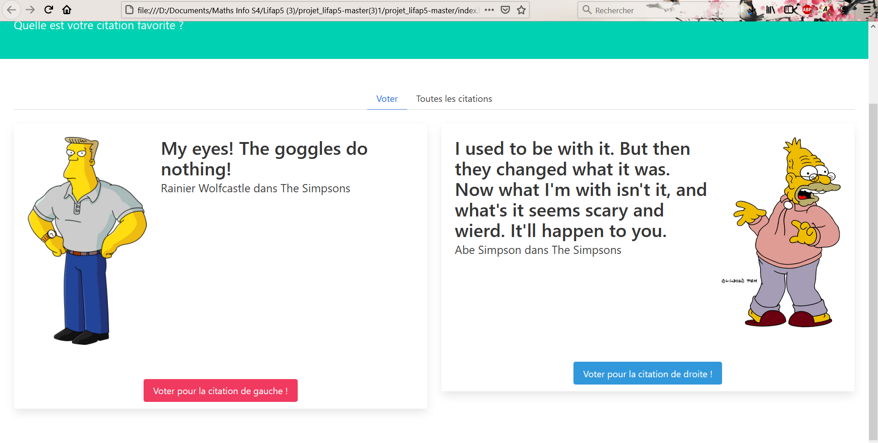Vote for the left quote
Viewport: 878px width, 443px height.
pos(220,390)
